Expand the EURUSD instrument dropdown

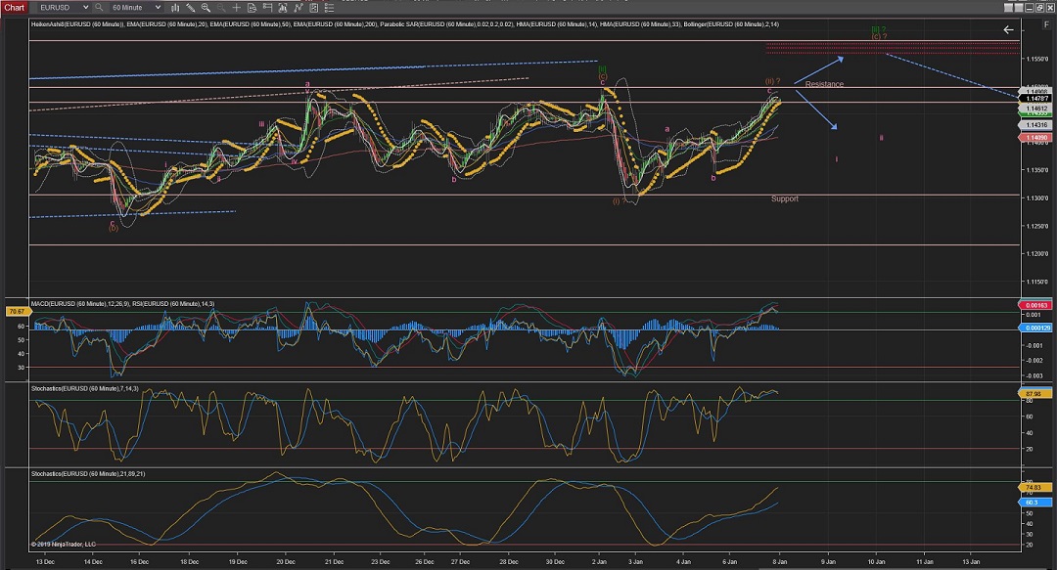tap(86, 7)
